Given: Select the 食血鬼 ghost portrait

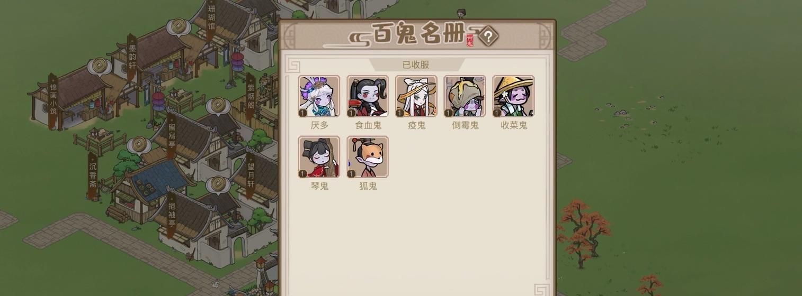Looking at the screenshot, I should [368, 96].
